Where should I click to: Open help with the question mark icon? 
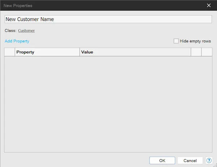tap(209, 160)
